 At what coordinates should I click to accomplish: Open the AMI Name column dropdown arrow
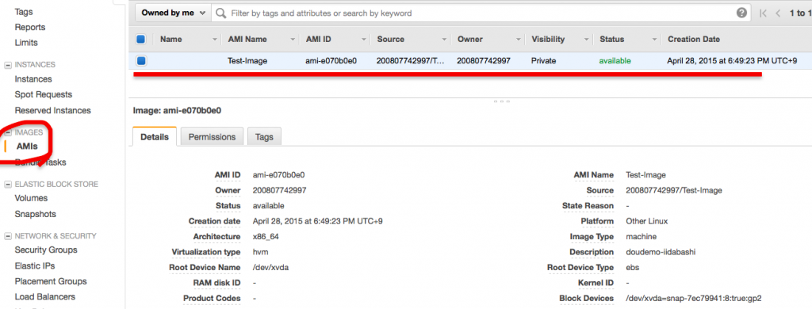(293, 40)
